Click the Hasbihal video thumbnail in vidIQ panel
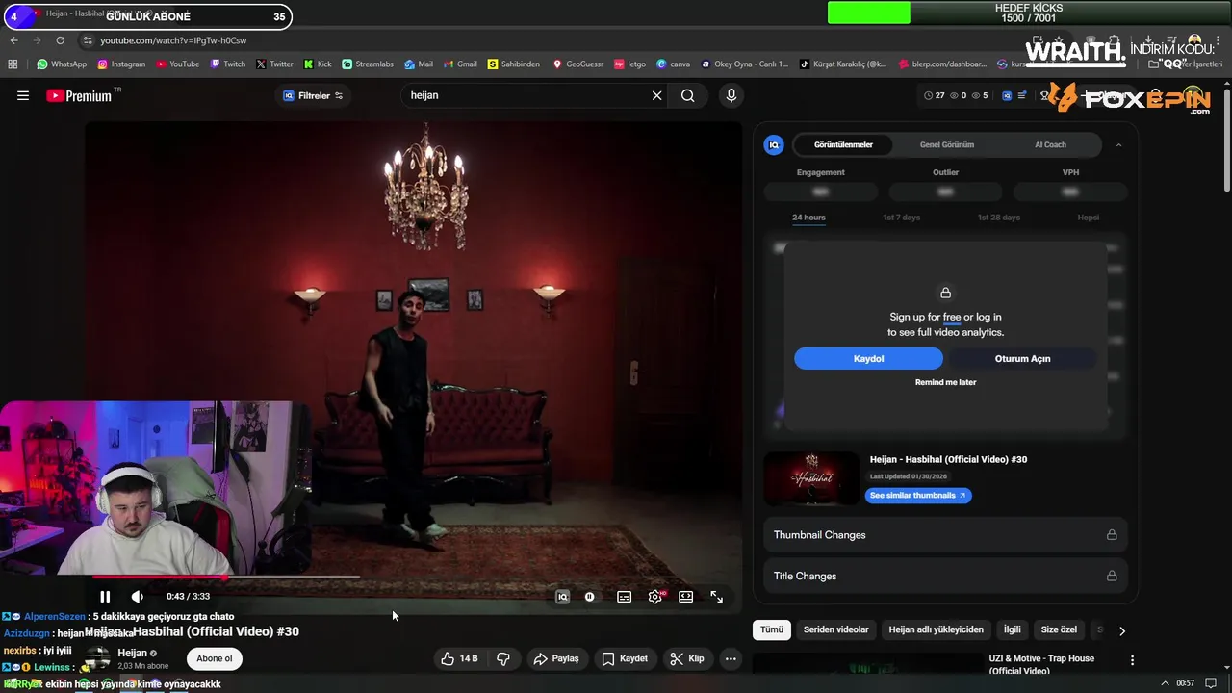Image resolution: width=1232 pixels, height=693 pixels. (x=811, y=478)
